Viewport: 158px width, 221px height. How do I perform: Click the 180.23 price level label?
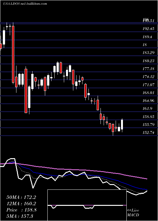pyautogui.click(x=149, y=61)
